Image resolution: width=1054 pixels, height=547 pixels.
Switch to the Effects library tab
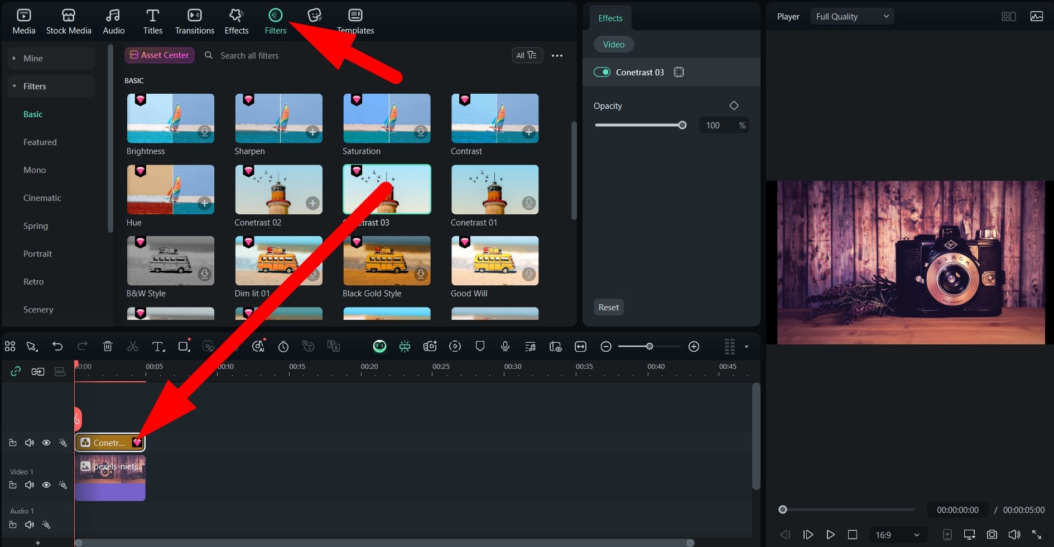coord(237,22)
